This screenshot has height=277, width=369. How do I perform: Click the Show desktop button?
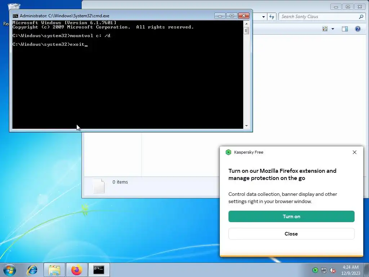tap(367, 270)
